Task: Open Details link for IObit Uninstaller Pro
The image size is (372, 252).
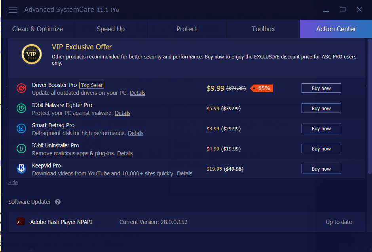Action: (x=125, y=153)
